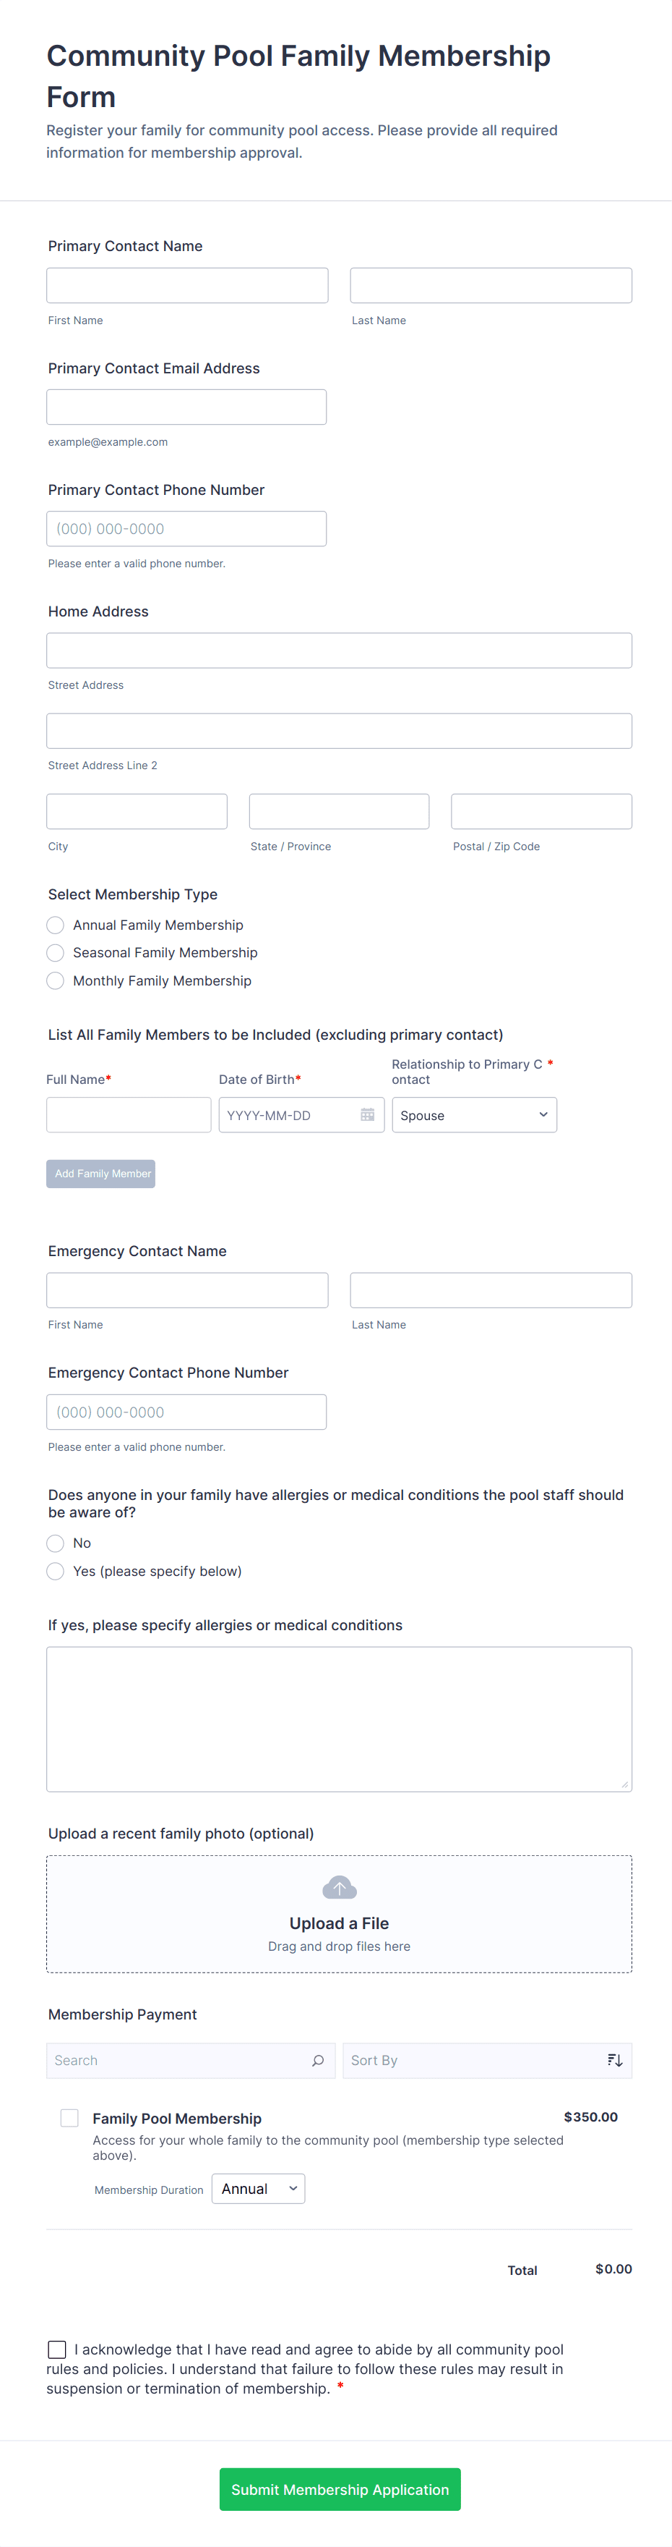Click the cloud upload icon
The height and width of the screenshot is (2547, 672).
[x=340, y=1888]
